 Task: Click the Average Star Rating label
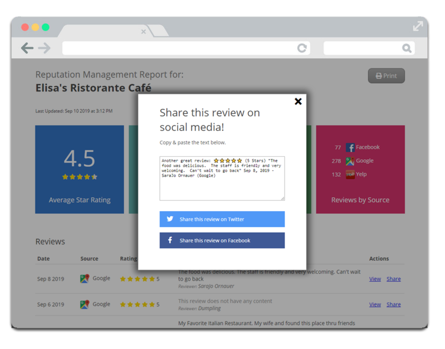point(79,199)
